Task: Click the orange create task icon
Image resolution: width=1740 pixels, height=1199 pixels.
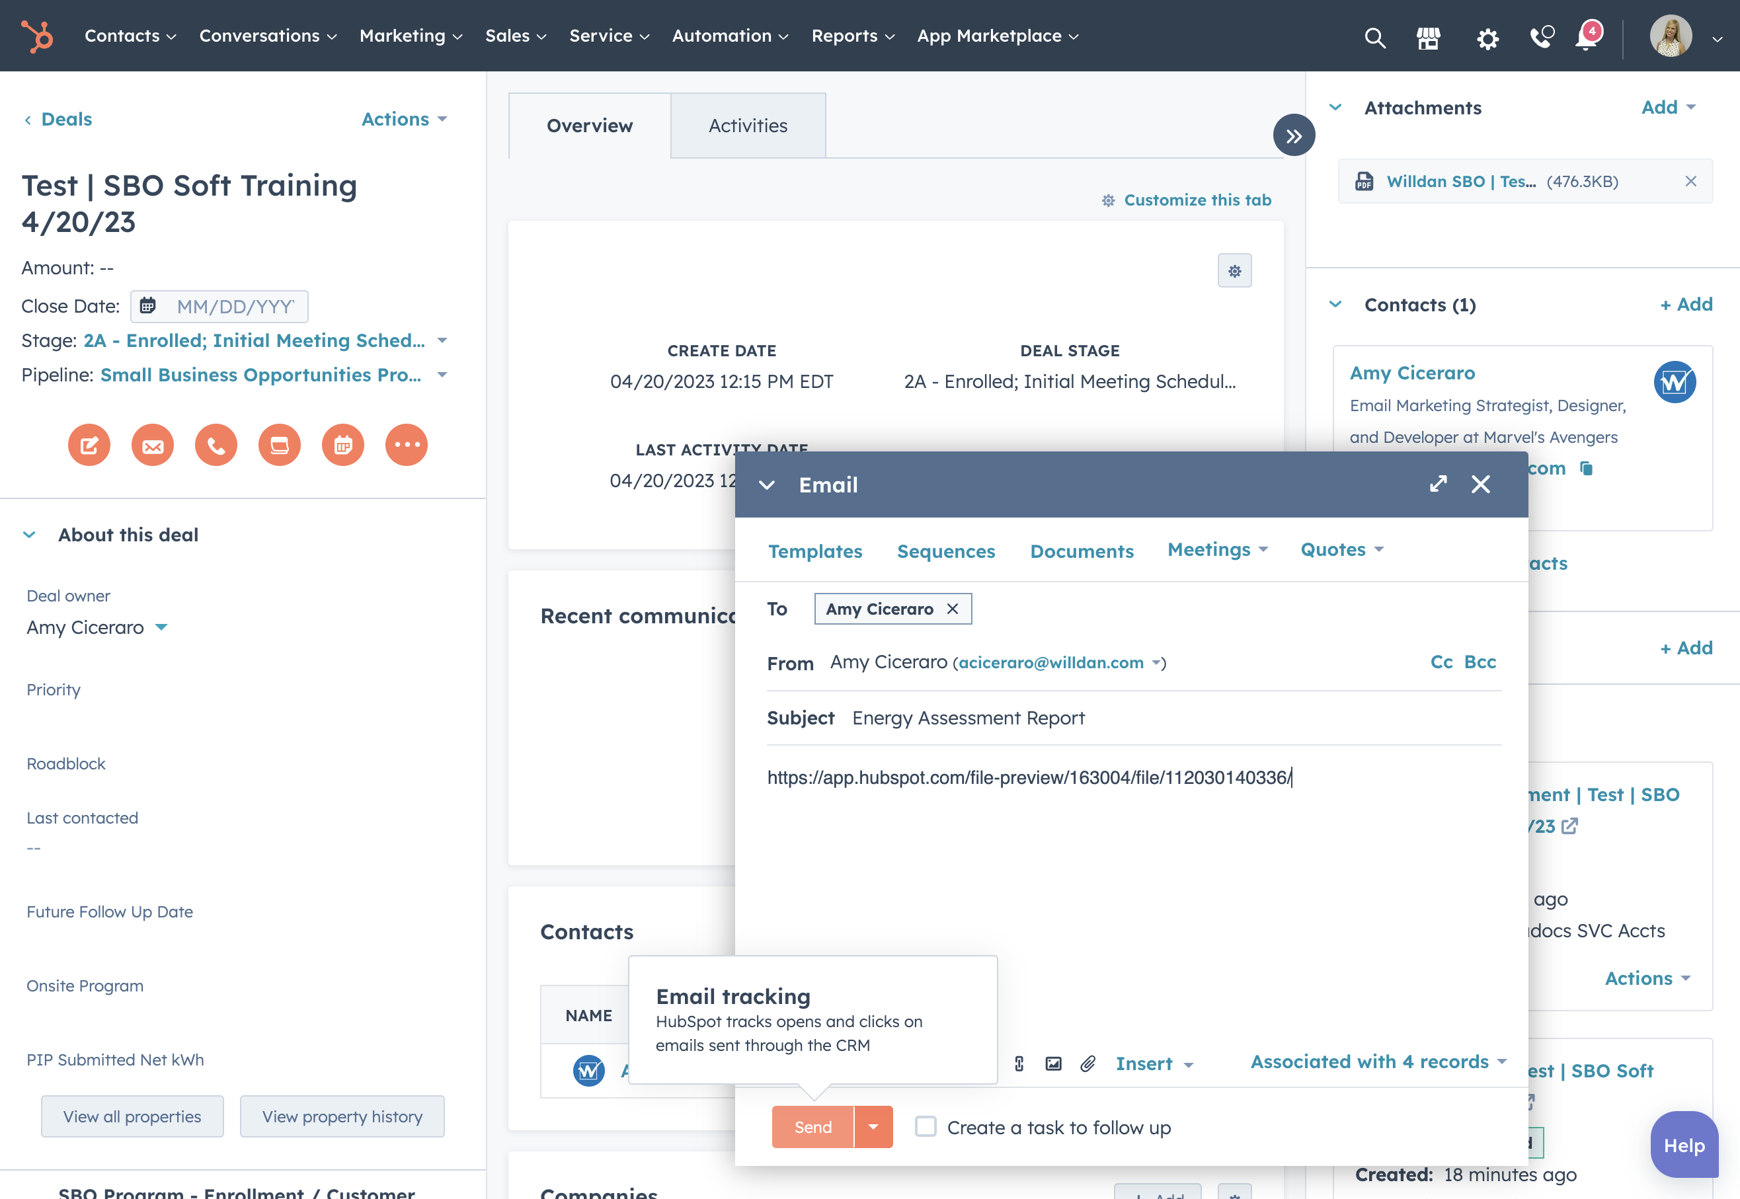Action: [280, 445]
